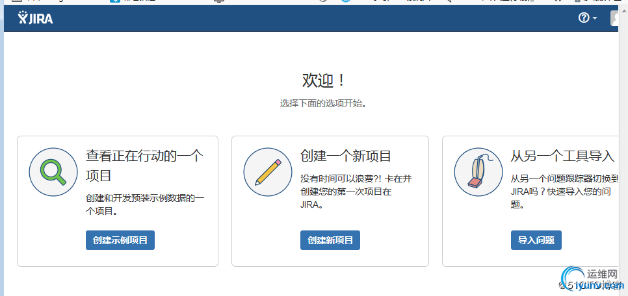
Task: Click the vacuum cleaner import icon
Action: point(478,172)
